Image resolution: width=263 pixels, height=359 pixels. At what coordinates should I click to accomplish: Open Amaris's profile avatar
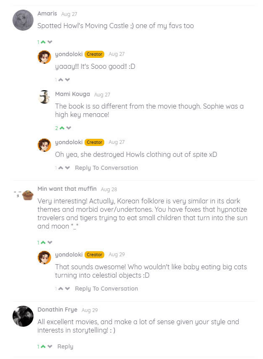(23, 20)
